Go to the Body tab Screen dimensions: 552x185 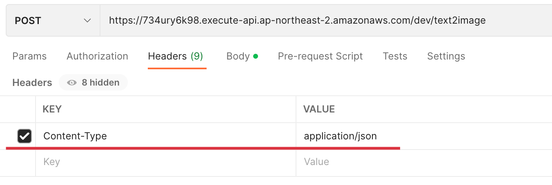pos(238,56)
